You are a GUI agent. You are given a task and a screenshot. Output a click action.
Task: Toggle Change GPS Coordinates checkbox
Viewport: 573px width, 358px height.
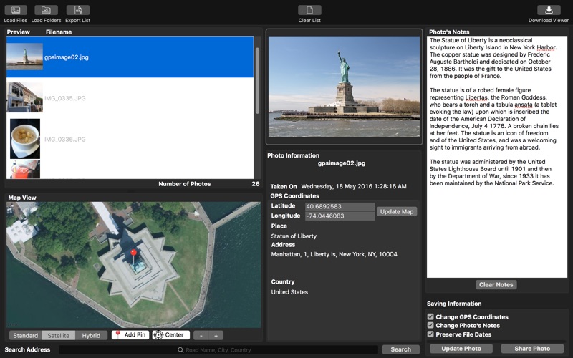(x=430, y=316)
